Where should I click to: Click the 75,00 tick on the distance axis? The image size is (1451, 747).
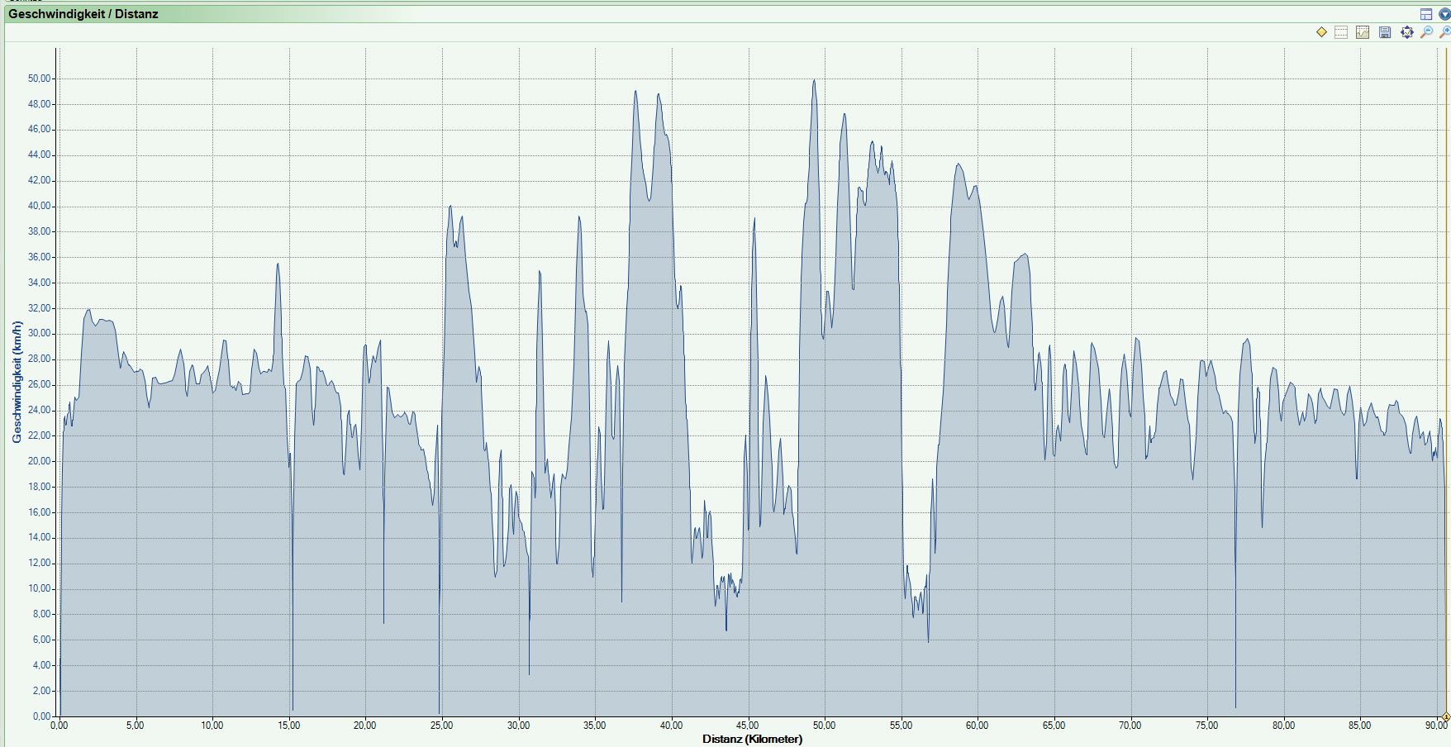(x=1206, y=726)
